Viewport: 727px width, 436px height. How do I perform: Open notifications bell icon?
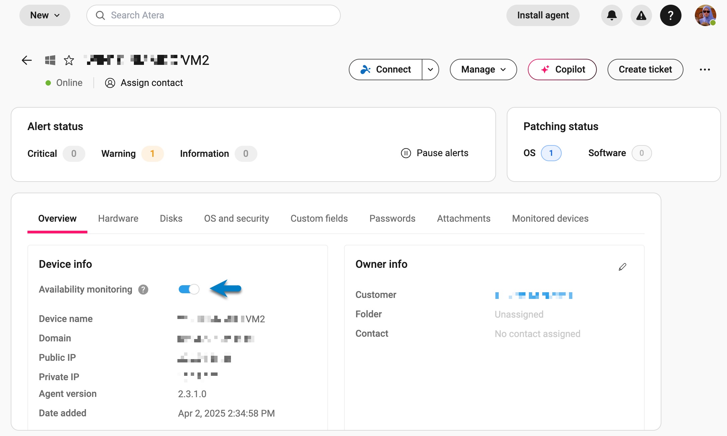[612, 15]
